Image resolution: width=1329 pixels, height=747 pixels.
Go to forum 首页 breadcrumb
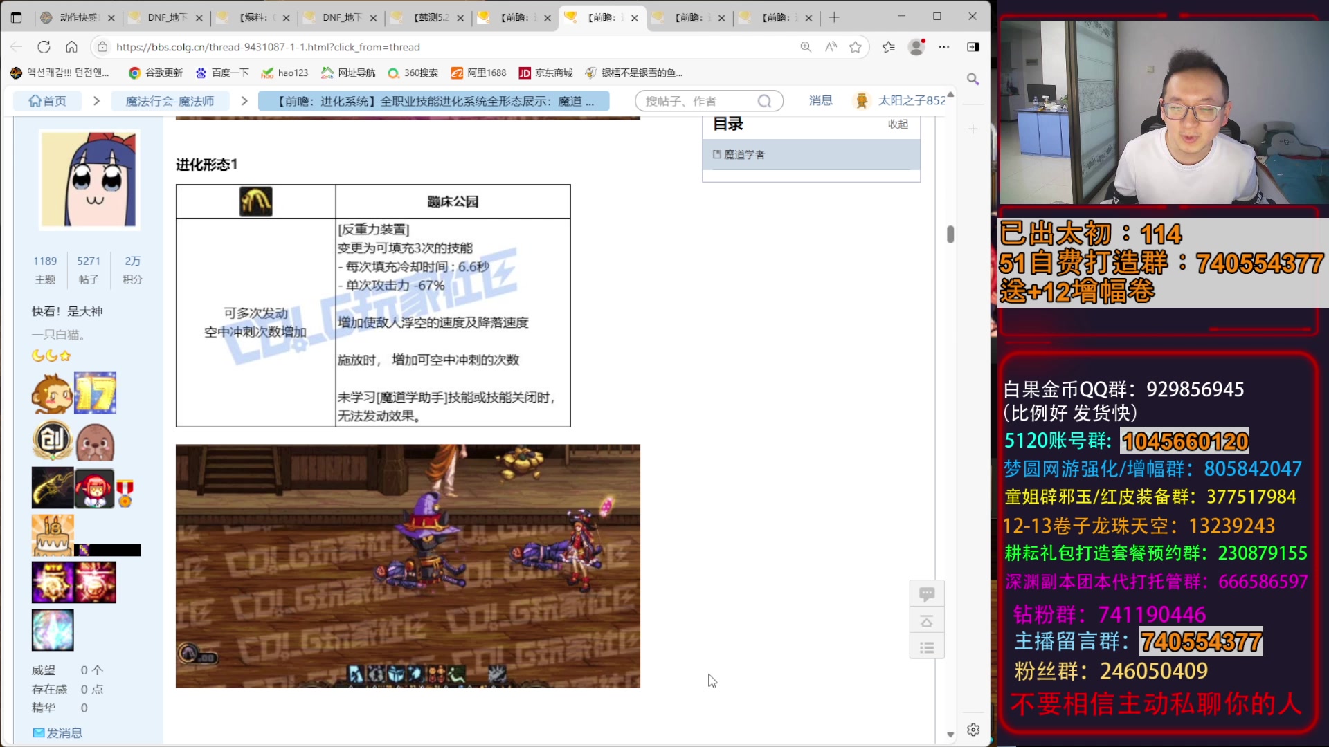(x=47, y=101)
